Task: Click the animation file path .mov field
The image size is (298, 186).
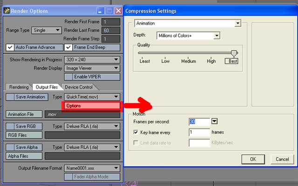Action: click(x=82, y=115)
